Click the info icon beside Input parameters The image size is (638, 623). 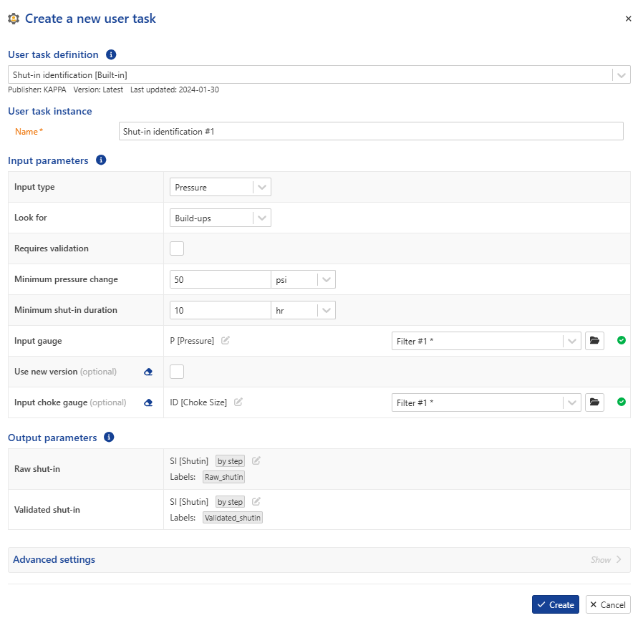point(101,160)
